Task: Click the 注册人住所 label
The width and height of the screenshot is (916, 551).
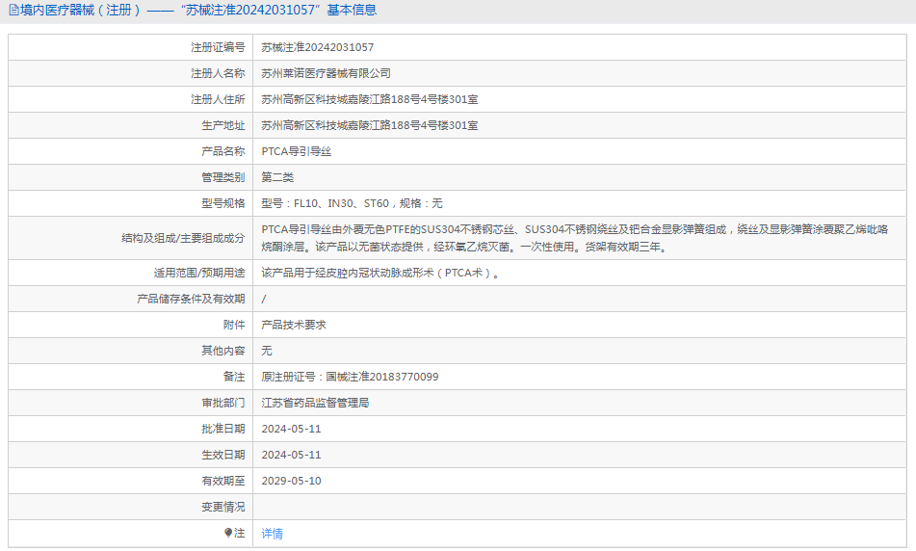Action: tap(218, 99)
